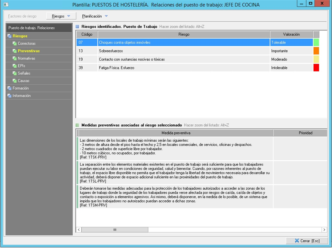Click the Información section icon

(9, 96)
